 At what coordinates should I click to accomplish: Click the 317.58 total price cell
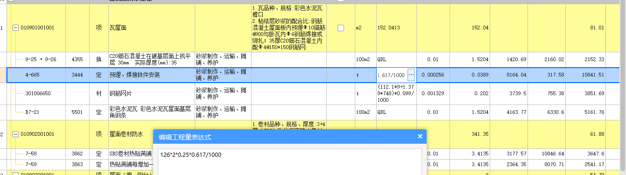point(556,75)
